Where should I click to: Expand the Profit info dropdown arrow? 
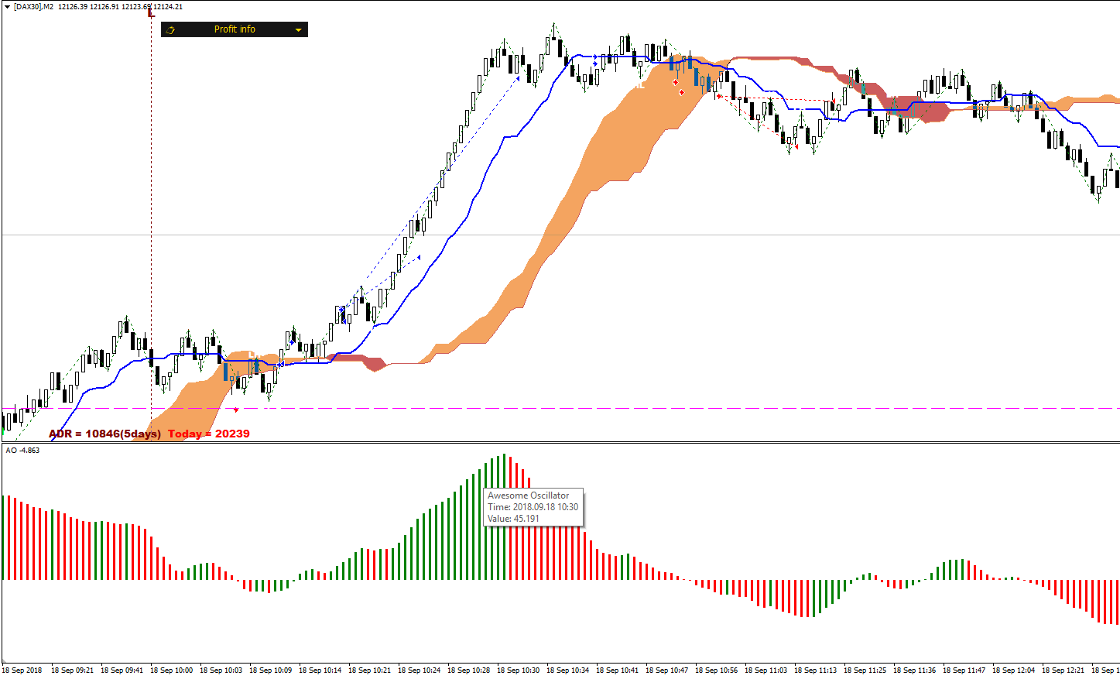(x=298, y=30)
